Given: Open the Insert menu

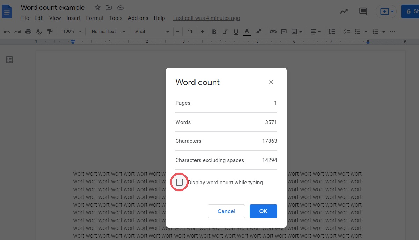Looking at the screenshot, I should coord(73,18).
